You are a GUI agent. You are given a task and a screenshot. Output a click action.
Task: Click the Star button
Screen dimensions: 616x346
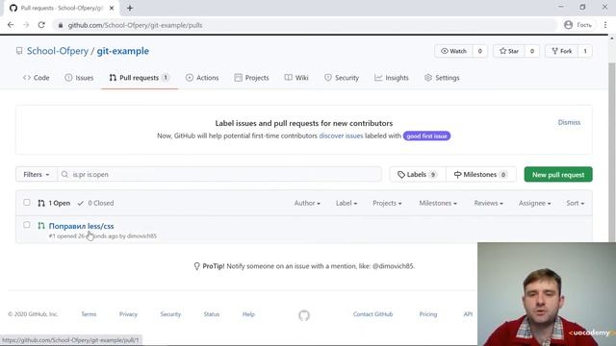(x=509, y=51)
